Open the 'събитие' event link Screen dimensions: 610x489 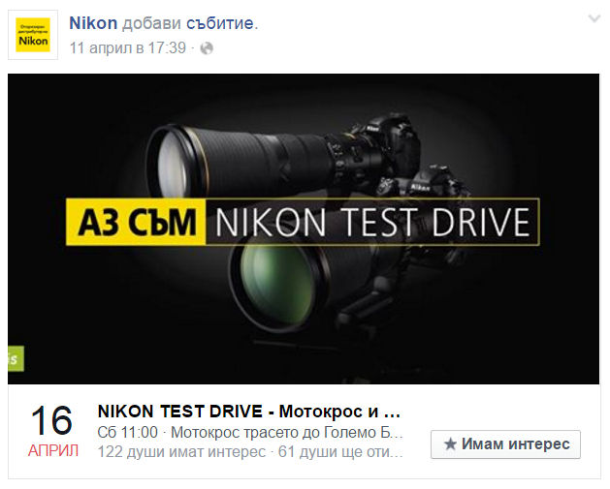[220, 23]
